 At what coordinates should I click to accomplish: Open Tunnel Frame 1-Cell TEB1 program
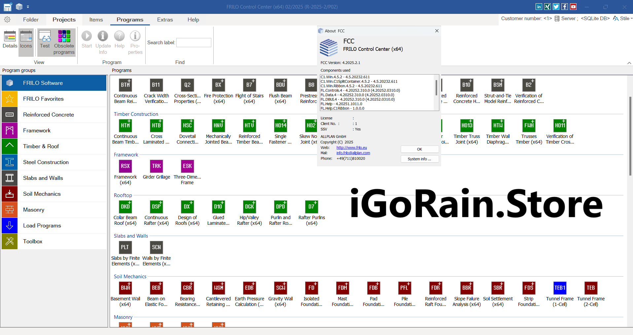(560, 288)
